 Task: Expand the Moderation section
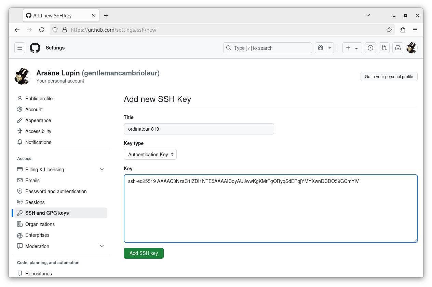pyautogui.click(x=102, y=246)
